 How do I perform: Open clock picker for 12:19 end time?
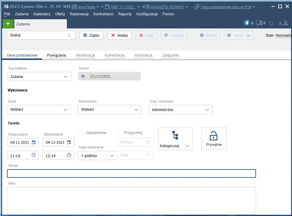(69, 155)
